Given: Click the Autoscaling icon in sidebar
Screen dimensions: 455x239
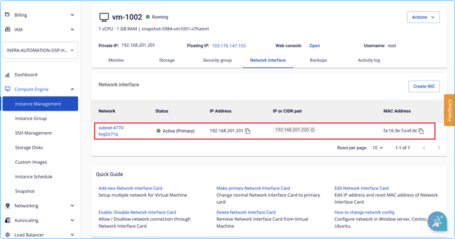Looking at the screenshot, I should (x=7, y=220).
